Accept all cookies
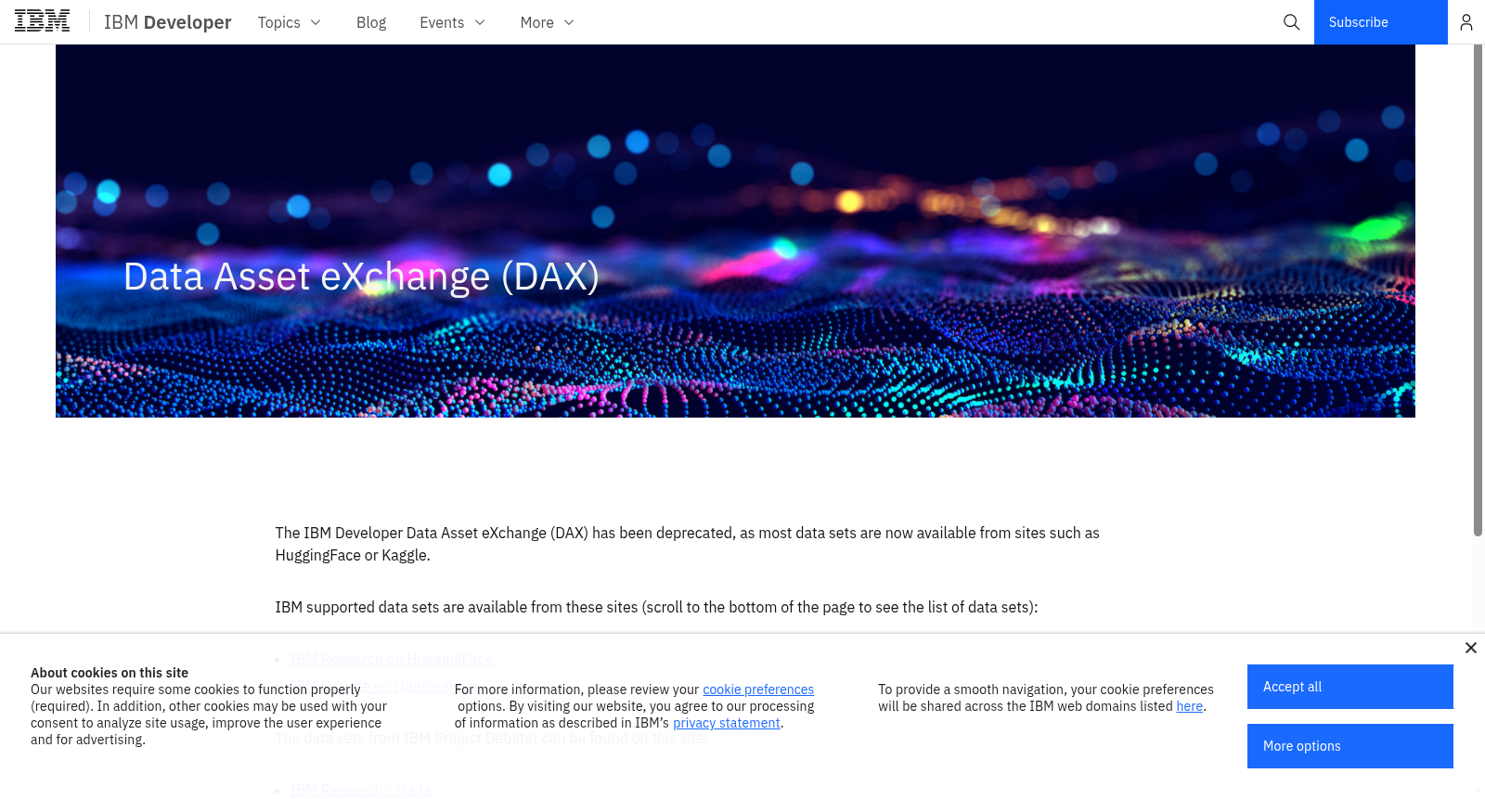Screen dimensions: 1485x799 (x=1350, y=687)
